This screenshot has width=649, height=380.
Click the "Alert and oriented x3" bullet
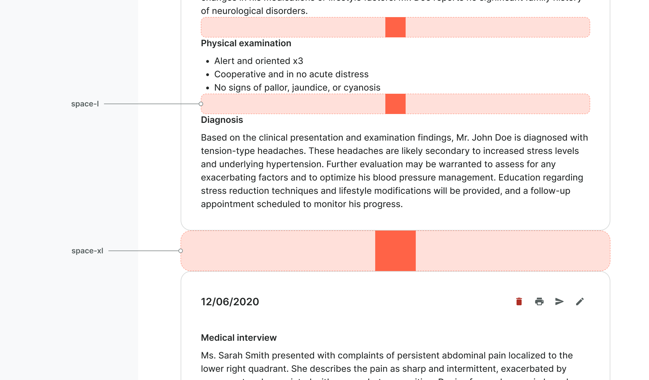click(259, 61)
